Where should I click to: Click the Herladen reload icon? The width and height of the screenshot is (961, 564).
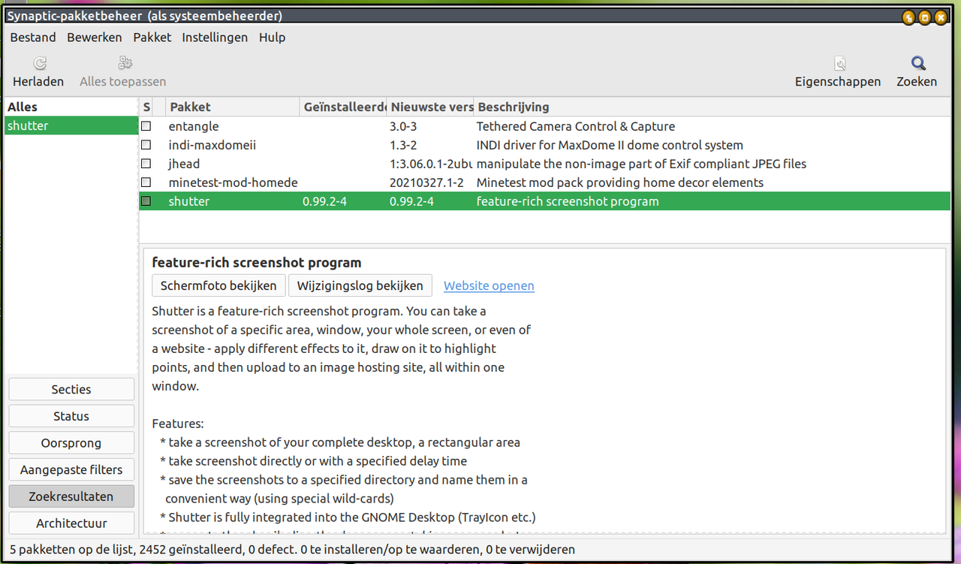click(40, 64)
